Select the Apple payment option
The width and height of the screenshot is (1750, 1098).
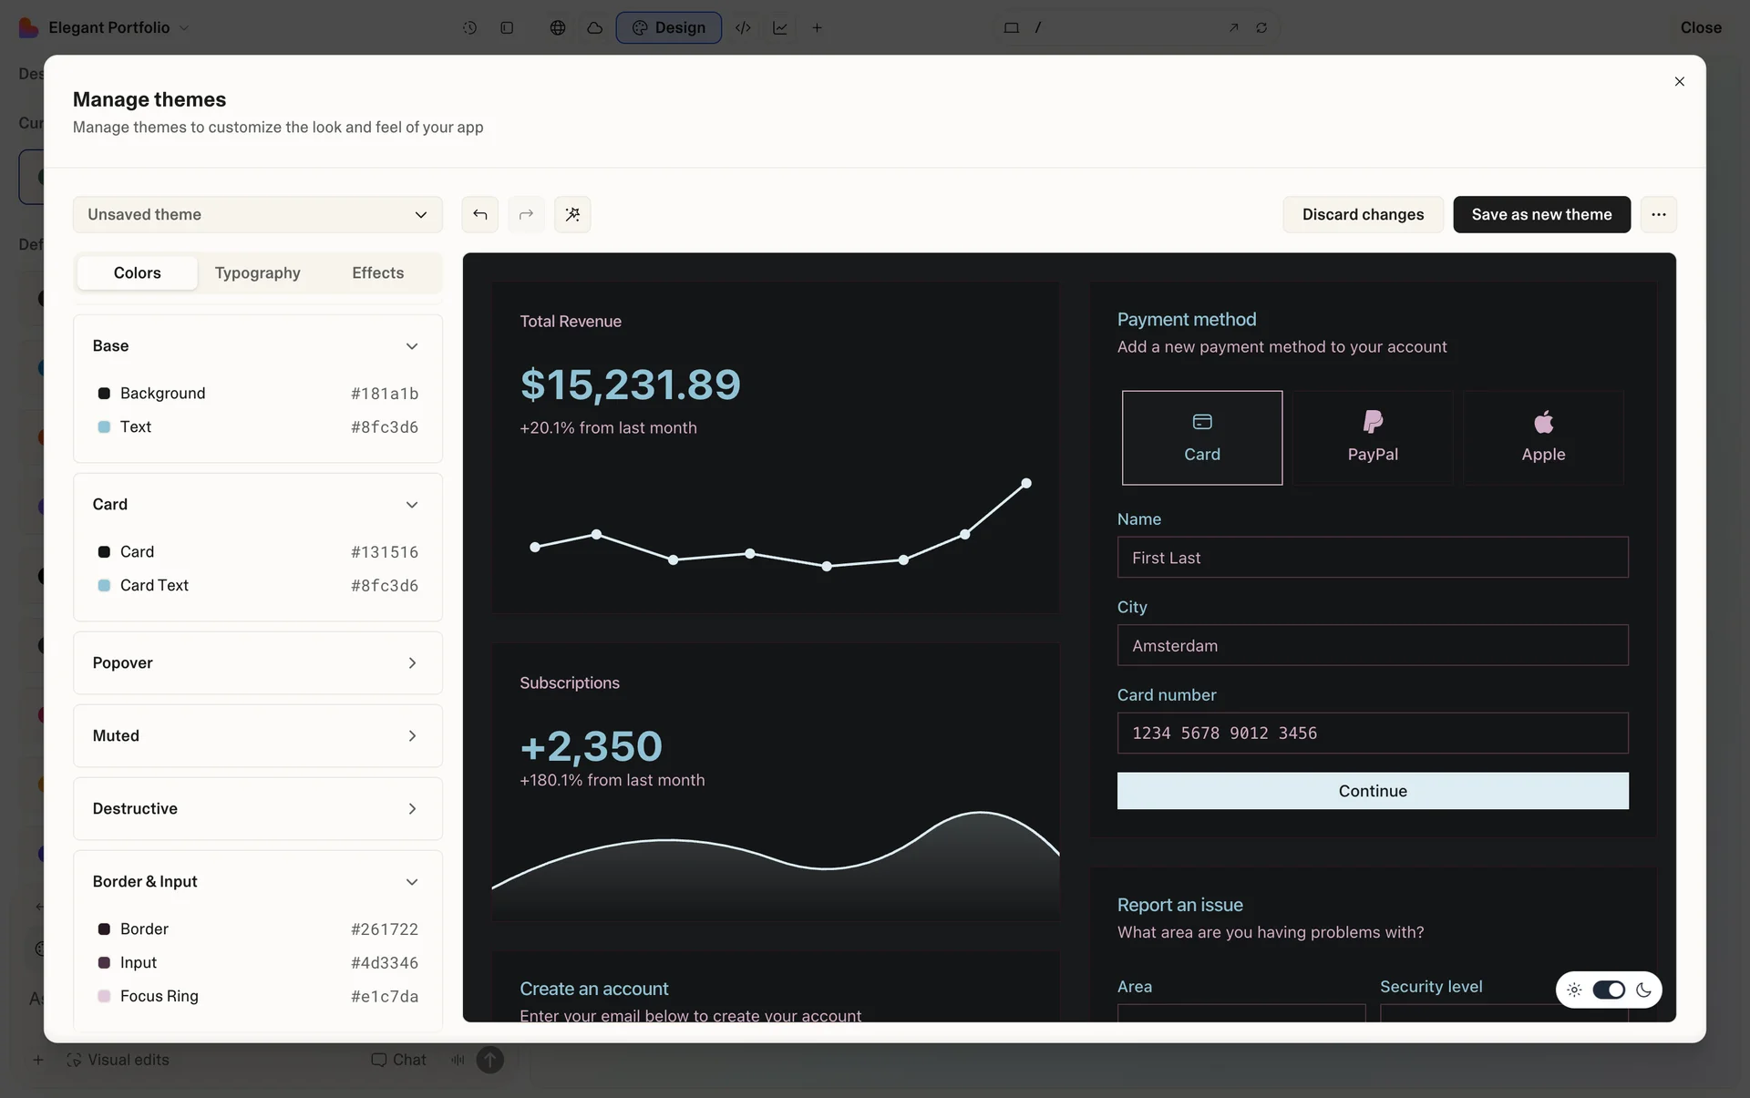(1542, 437)
